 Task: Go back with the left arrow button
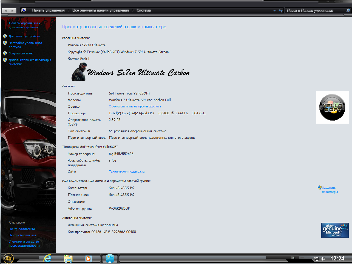coord(6,11)
